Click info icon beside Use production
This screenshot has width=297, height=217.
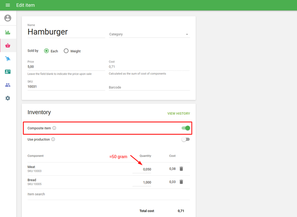click(53, 139)
